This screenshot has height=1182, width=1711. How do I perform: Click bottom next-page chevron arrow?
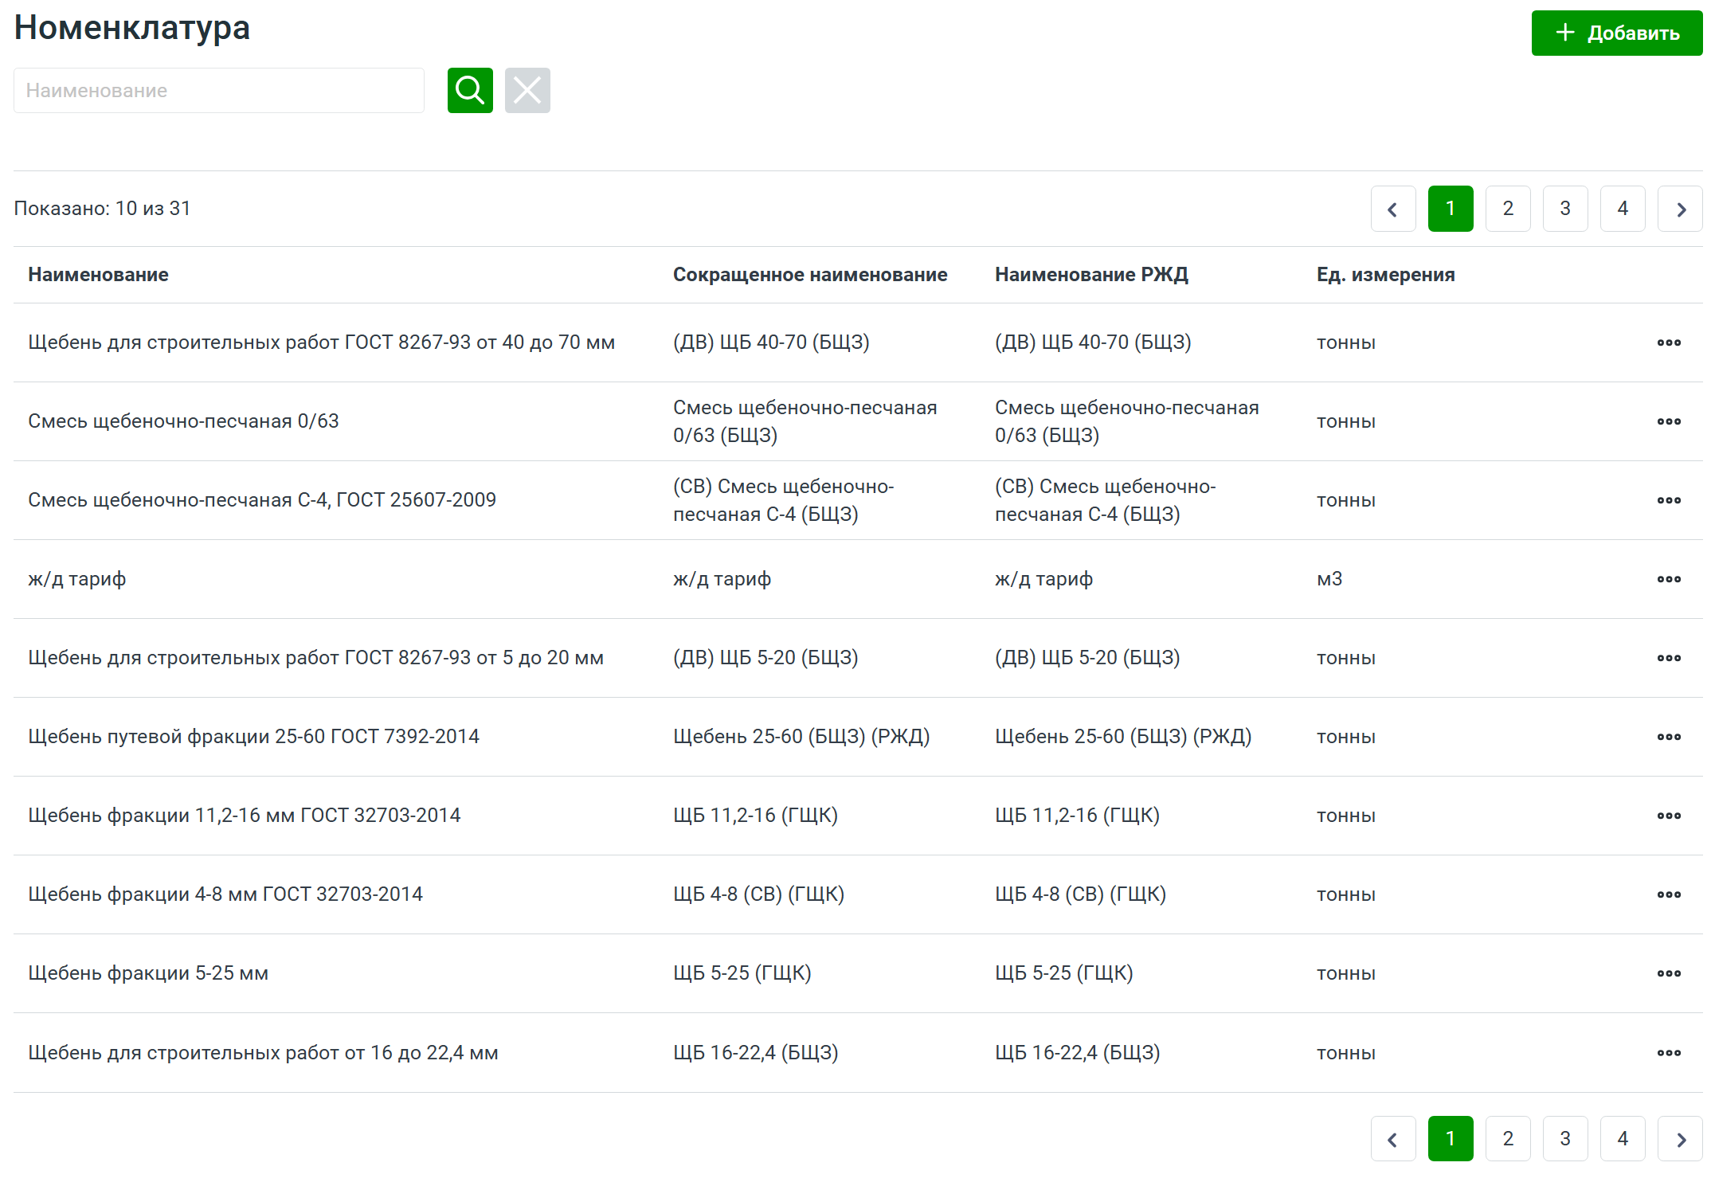(x=1680, y=1139)
